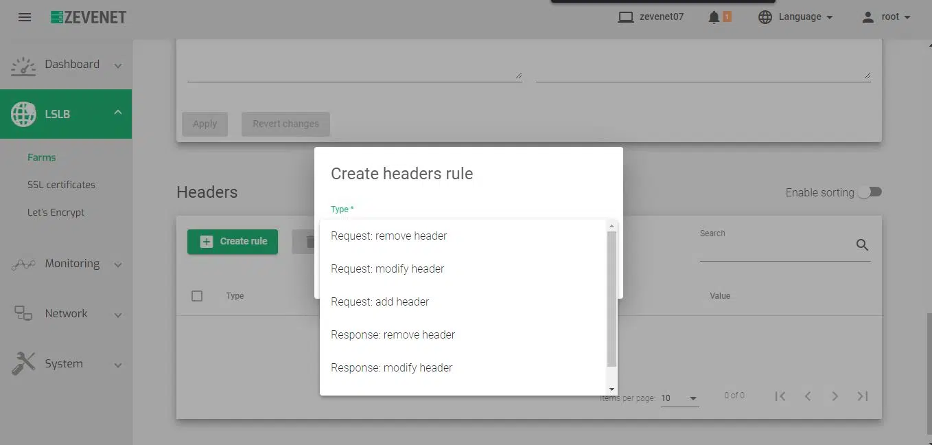The height and width of the screenshot is (445, 932).
Task: Click the search magnifier icon
Action: pyautogui.click(x=862, y=245)
